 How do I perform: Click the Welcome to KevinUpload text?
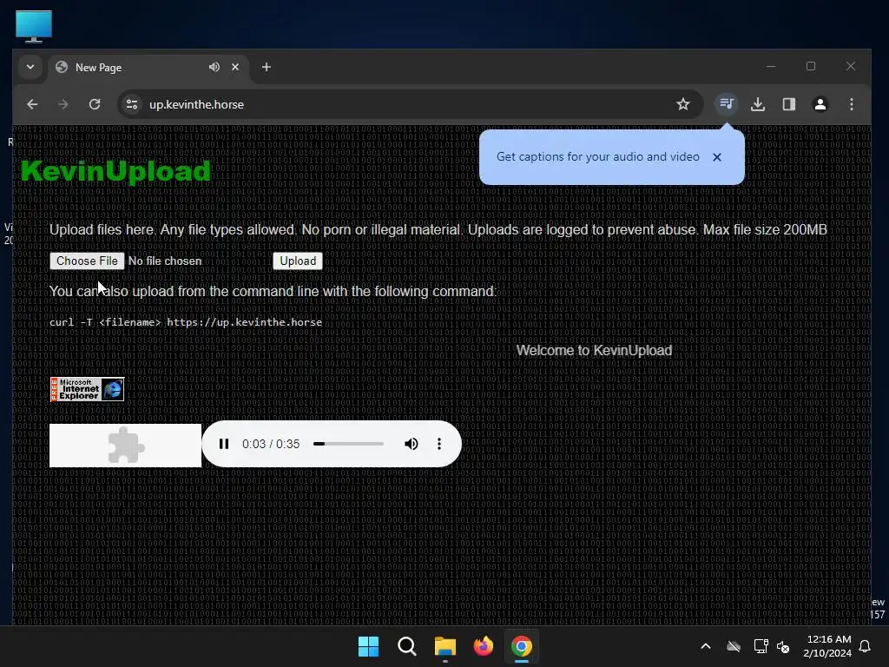pyautogui.click(x=594, y=351)
